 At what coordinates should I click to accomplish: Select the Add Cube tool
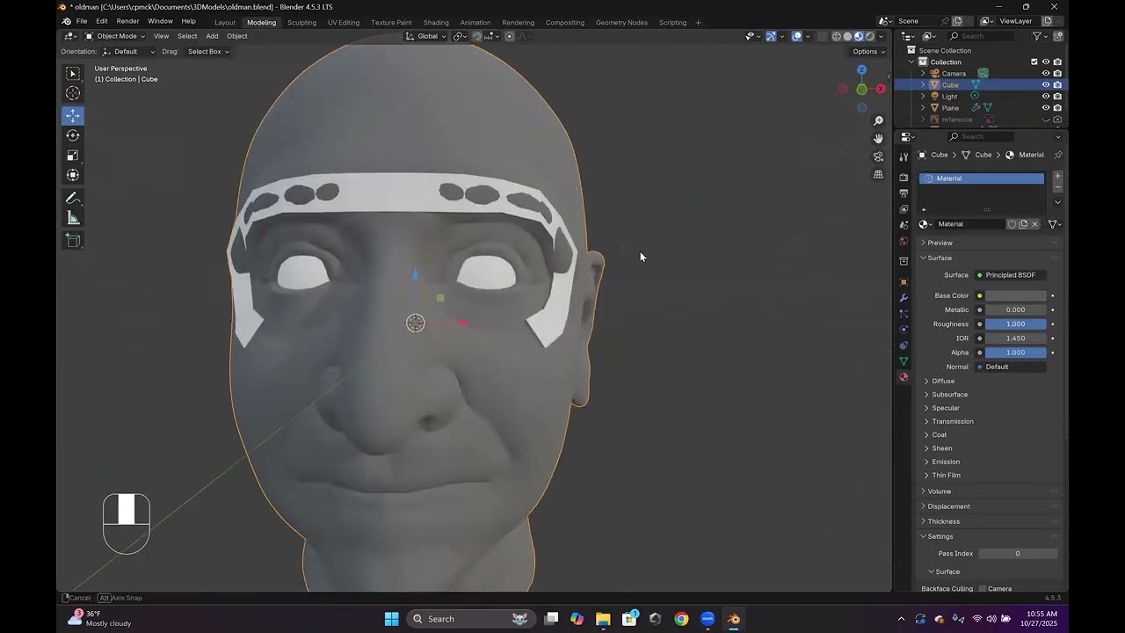(73, 241)
